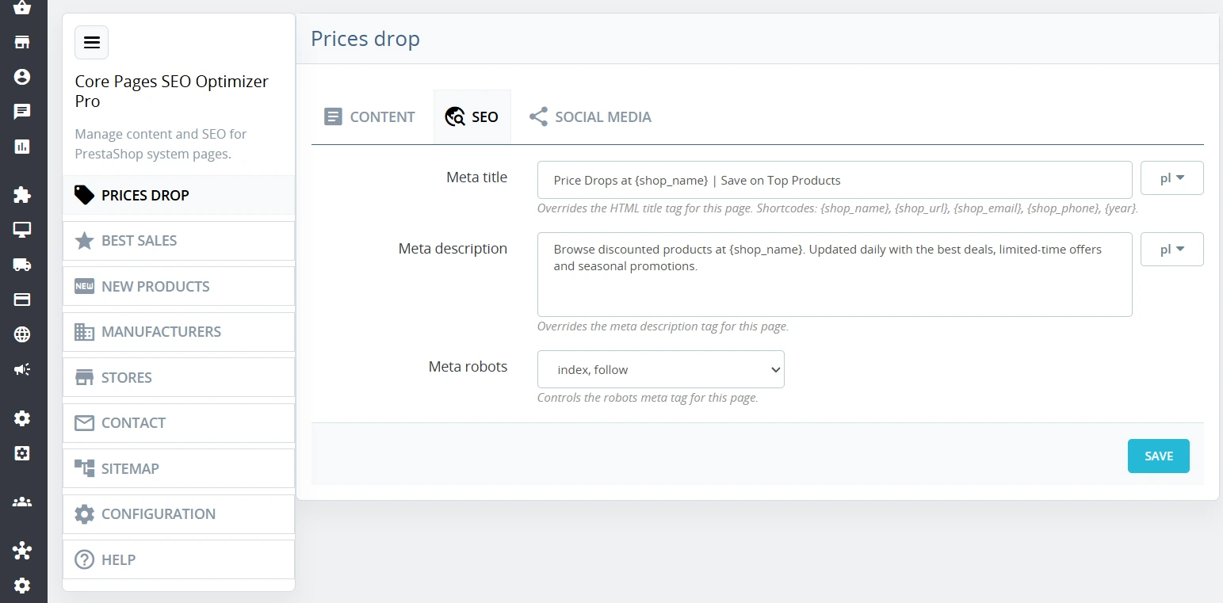Viewport: 1223px width, 603px height.
Task: Open the stats bar chart icon
Action: [x=22, y=147]
